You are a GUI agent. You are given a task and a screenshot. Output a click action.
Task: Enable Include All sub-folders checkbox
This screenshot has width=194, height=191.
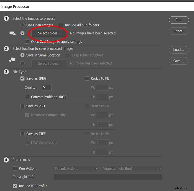[x=61, y=25]
